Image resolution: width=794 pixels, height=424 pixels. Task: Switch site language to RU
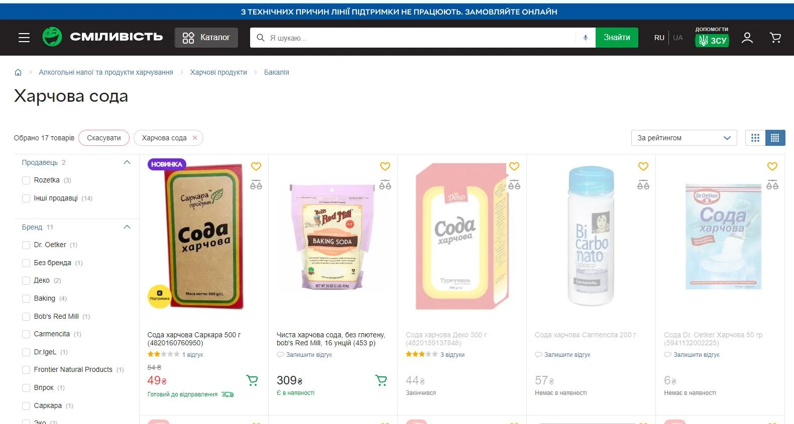[659, 38]
